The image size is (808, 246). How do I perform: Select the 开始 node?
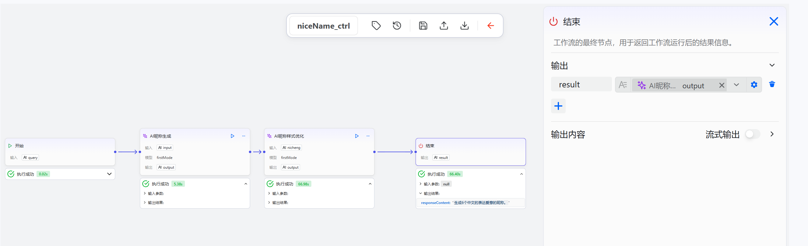pos(60,152)
